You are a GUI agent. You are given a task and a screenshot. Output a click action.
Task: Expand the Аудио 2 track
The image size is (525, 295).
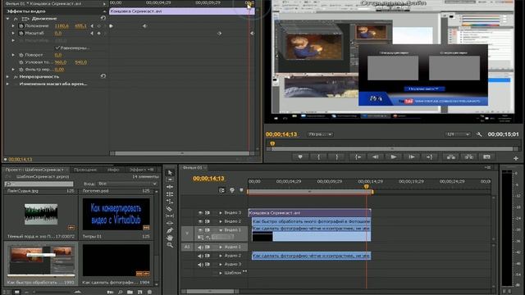click(221, 256)
